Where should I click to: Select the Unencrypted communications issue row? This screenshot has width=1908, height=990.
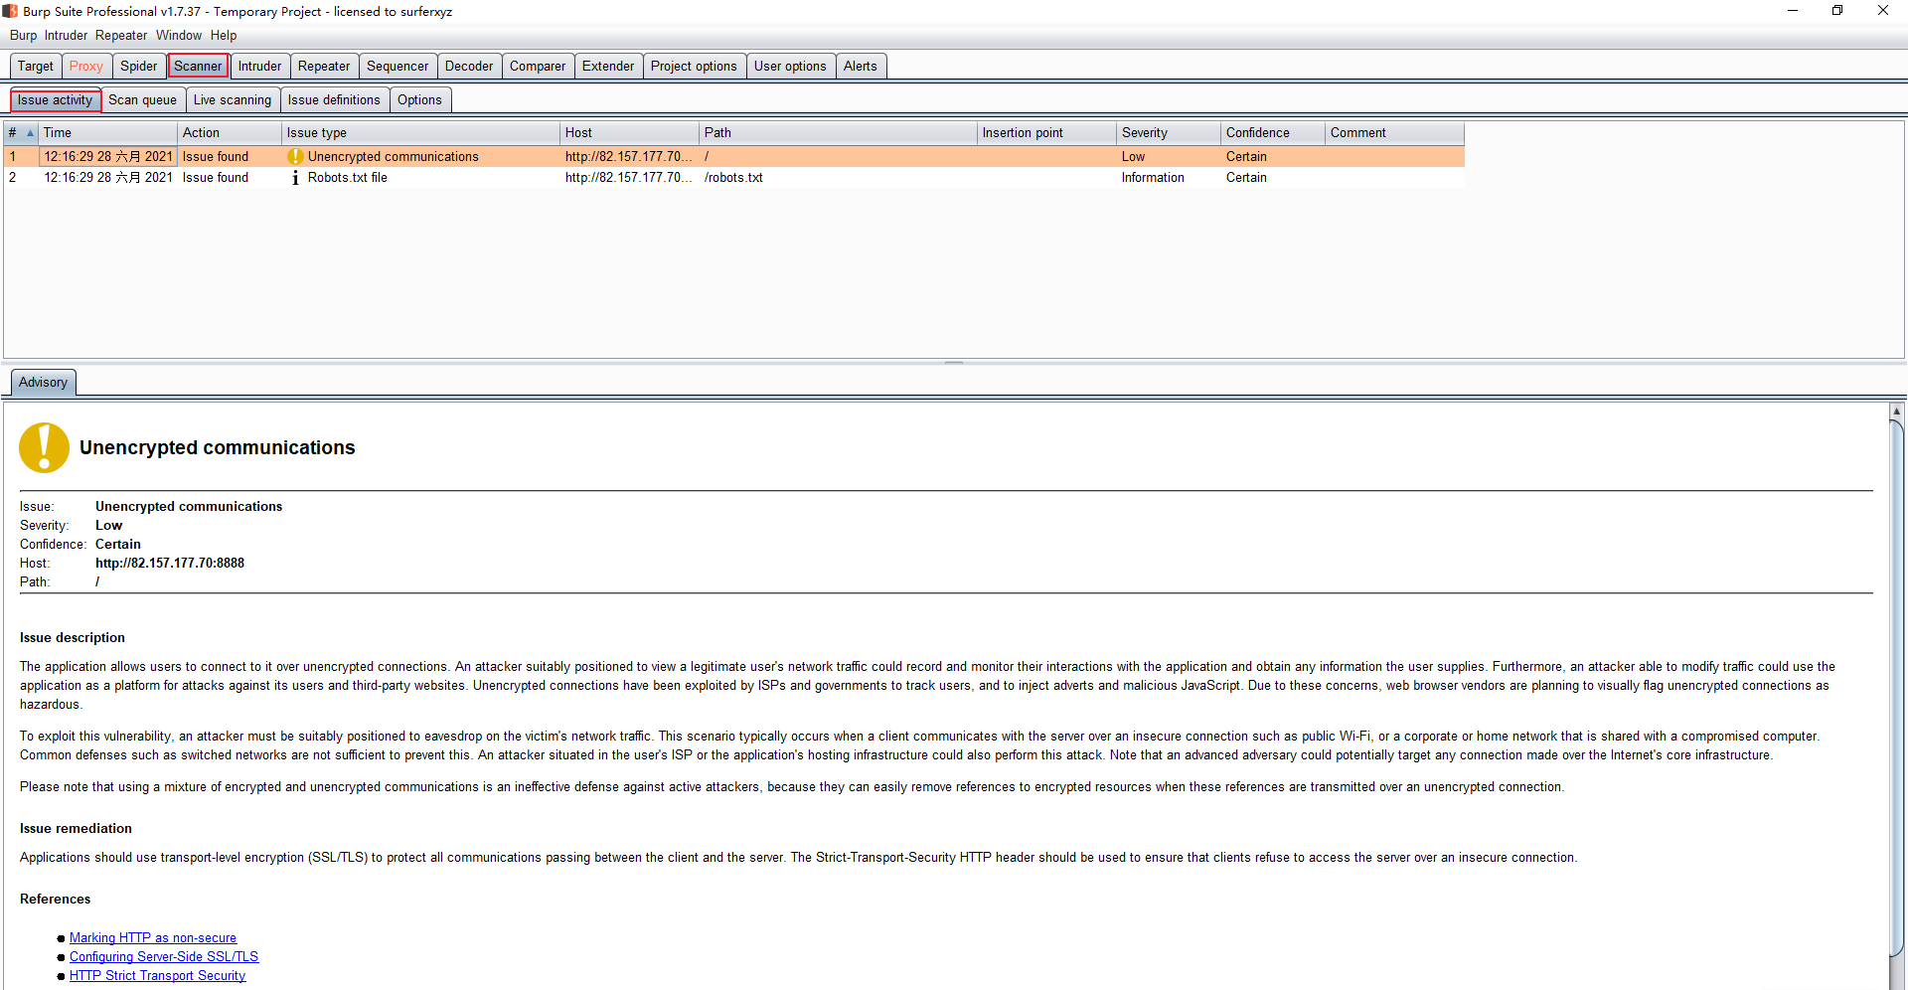(x=734, y=157)
